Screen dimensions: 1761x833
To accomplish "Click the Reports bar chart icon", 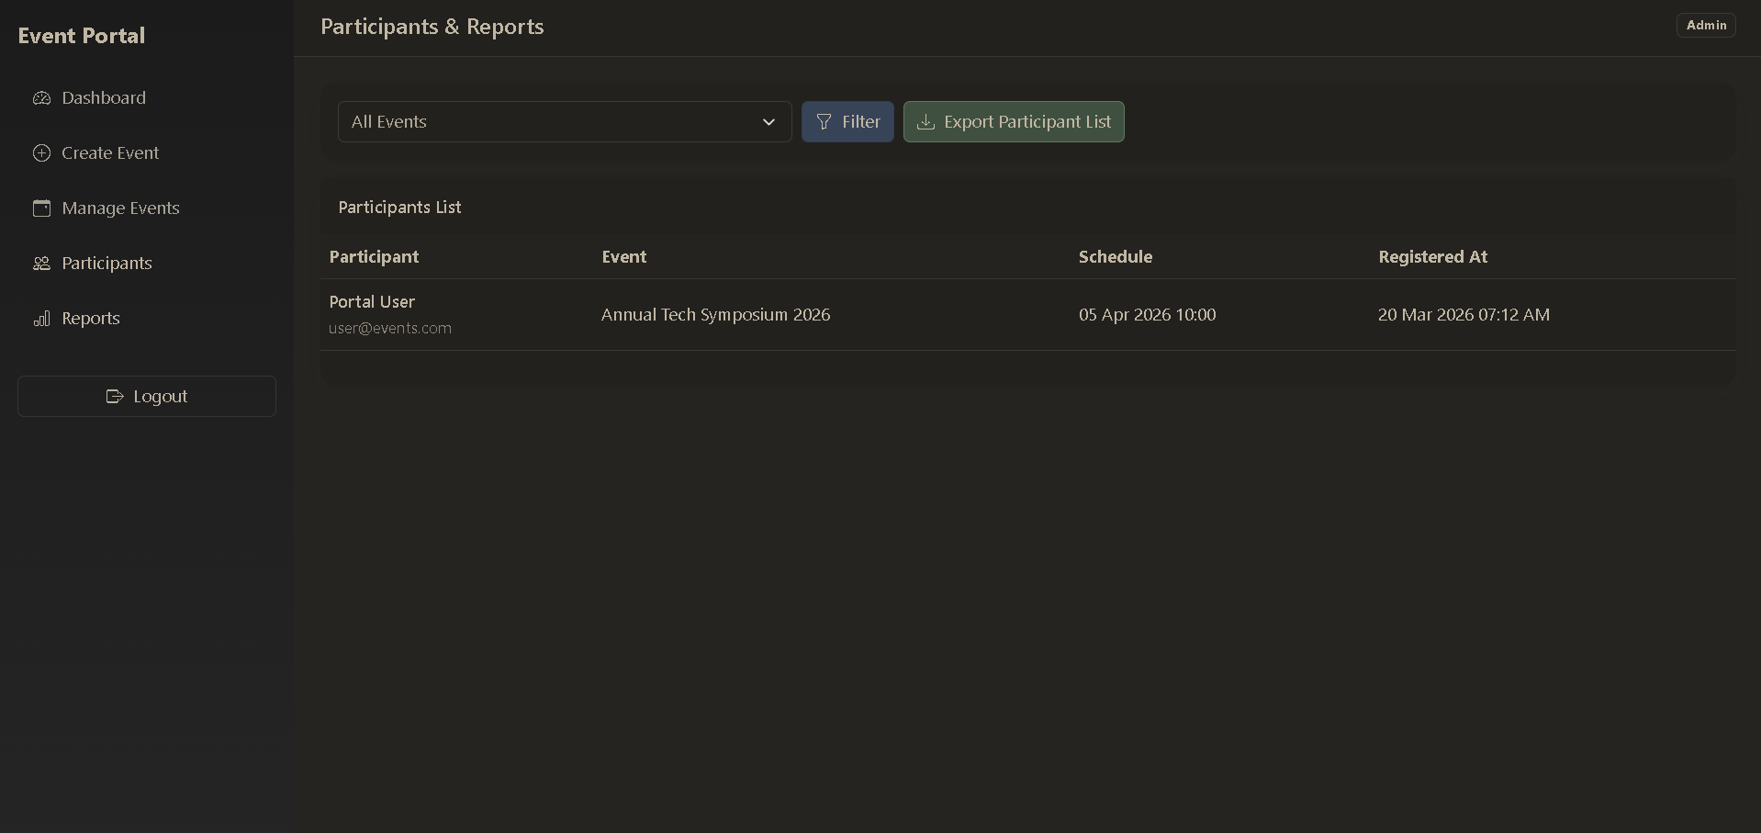I will tap(41, 319).
